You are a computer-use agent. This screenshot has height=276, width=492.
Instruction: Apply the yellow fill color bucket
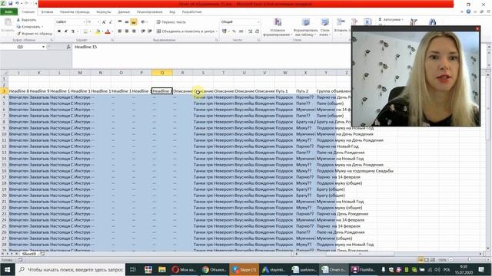click(98, 31)
